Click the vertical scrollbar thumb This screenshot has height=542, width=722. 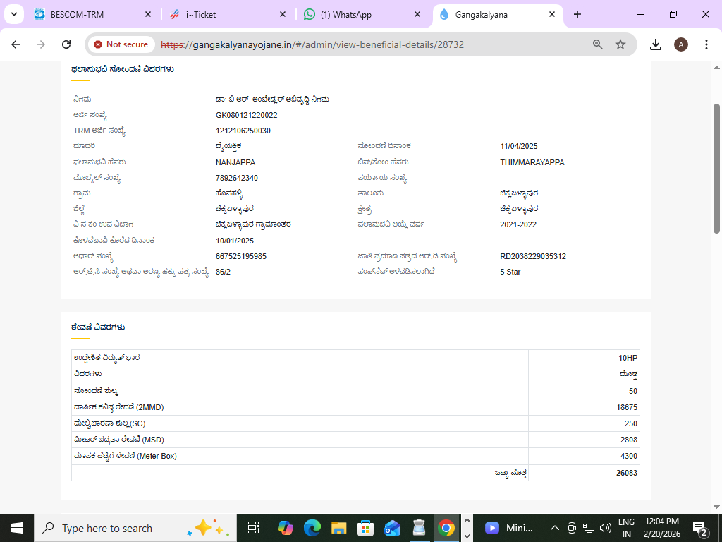716,169
